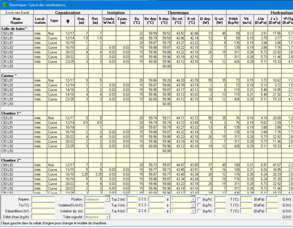This screenshot has height=228, width=293.
Task: Select the C94:L92 cell under Chambre 2
Action: point(17,165)
